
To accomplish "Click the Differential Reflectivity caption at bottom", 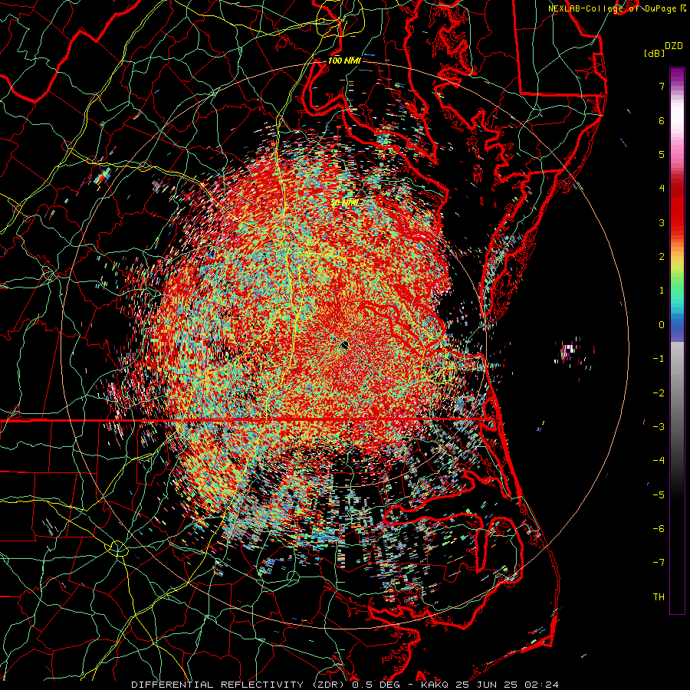I will click(345, 685).
